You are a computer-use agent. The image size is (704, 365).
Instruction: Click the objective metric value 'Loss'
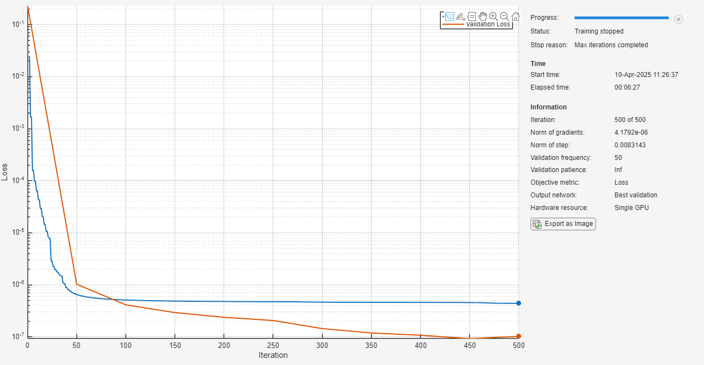(x=621, y=182)
